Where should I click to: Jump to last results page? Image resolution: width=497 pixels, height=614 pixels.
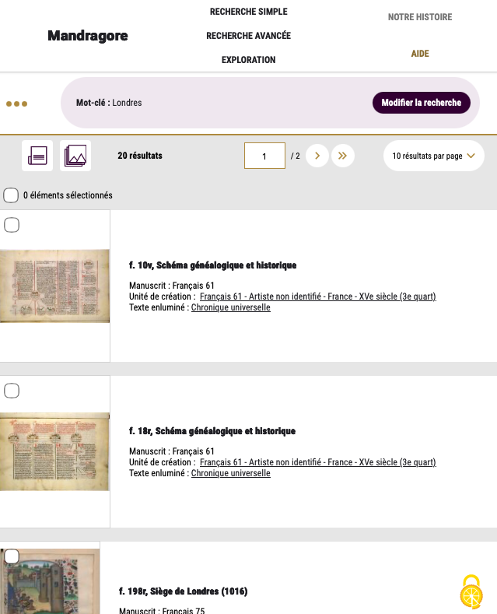point(343,156)
